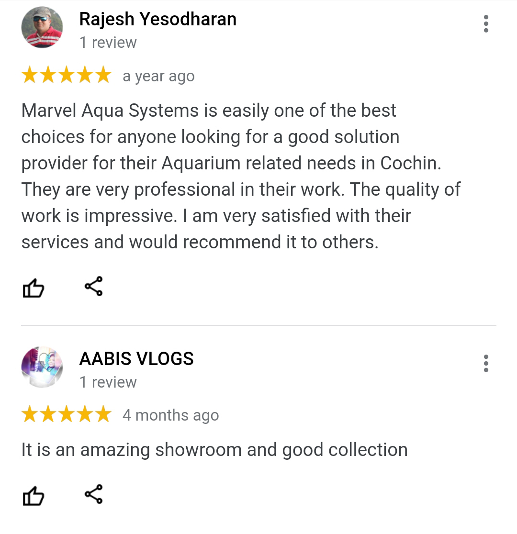This screenshot has width=517, height=534.
Task: Click '1 review' under AABIS VLOGS
Action: [108, 382]
